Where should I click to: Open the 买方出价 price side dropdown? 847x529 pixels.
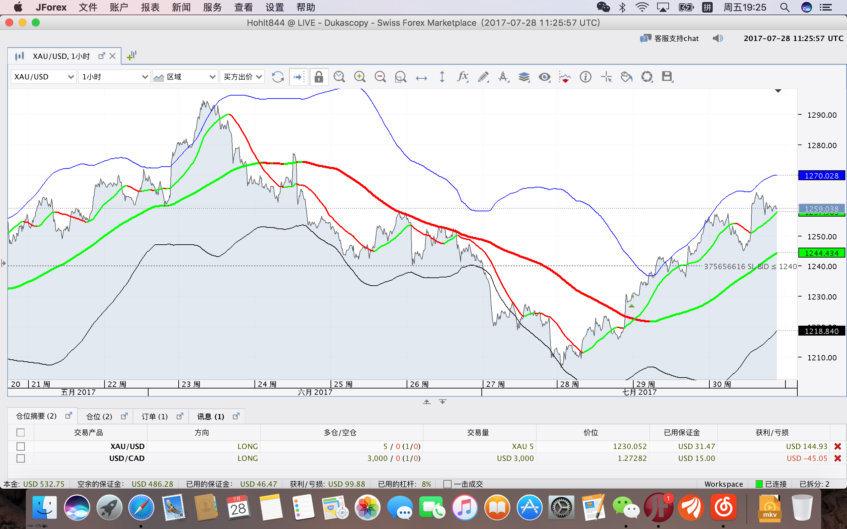242,77
